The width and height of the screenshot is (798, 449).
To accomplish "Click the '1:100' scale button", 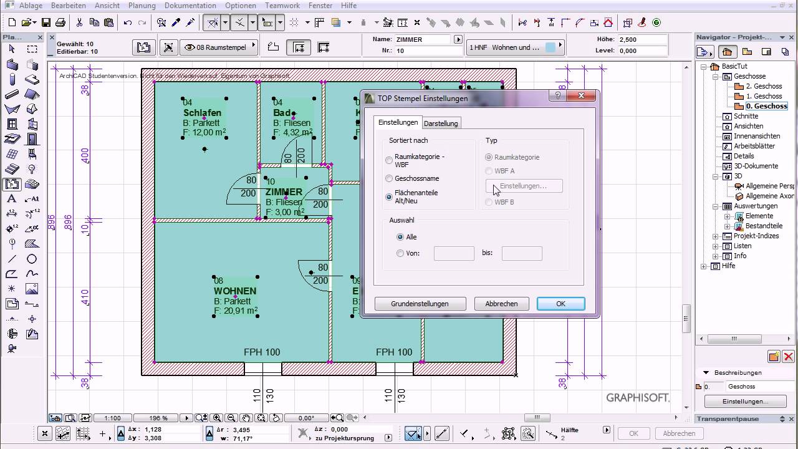I will click(113, 418).
